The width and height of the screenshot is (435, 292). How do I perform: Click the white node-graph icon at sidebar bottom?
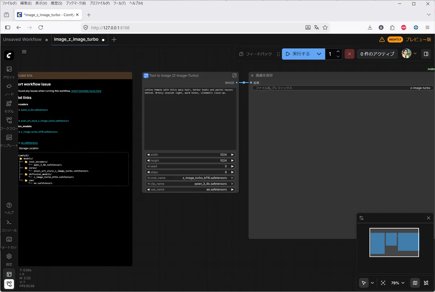click(9, 284)
